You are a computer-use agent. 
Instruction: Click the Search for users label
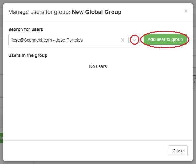(26, 29)
